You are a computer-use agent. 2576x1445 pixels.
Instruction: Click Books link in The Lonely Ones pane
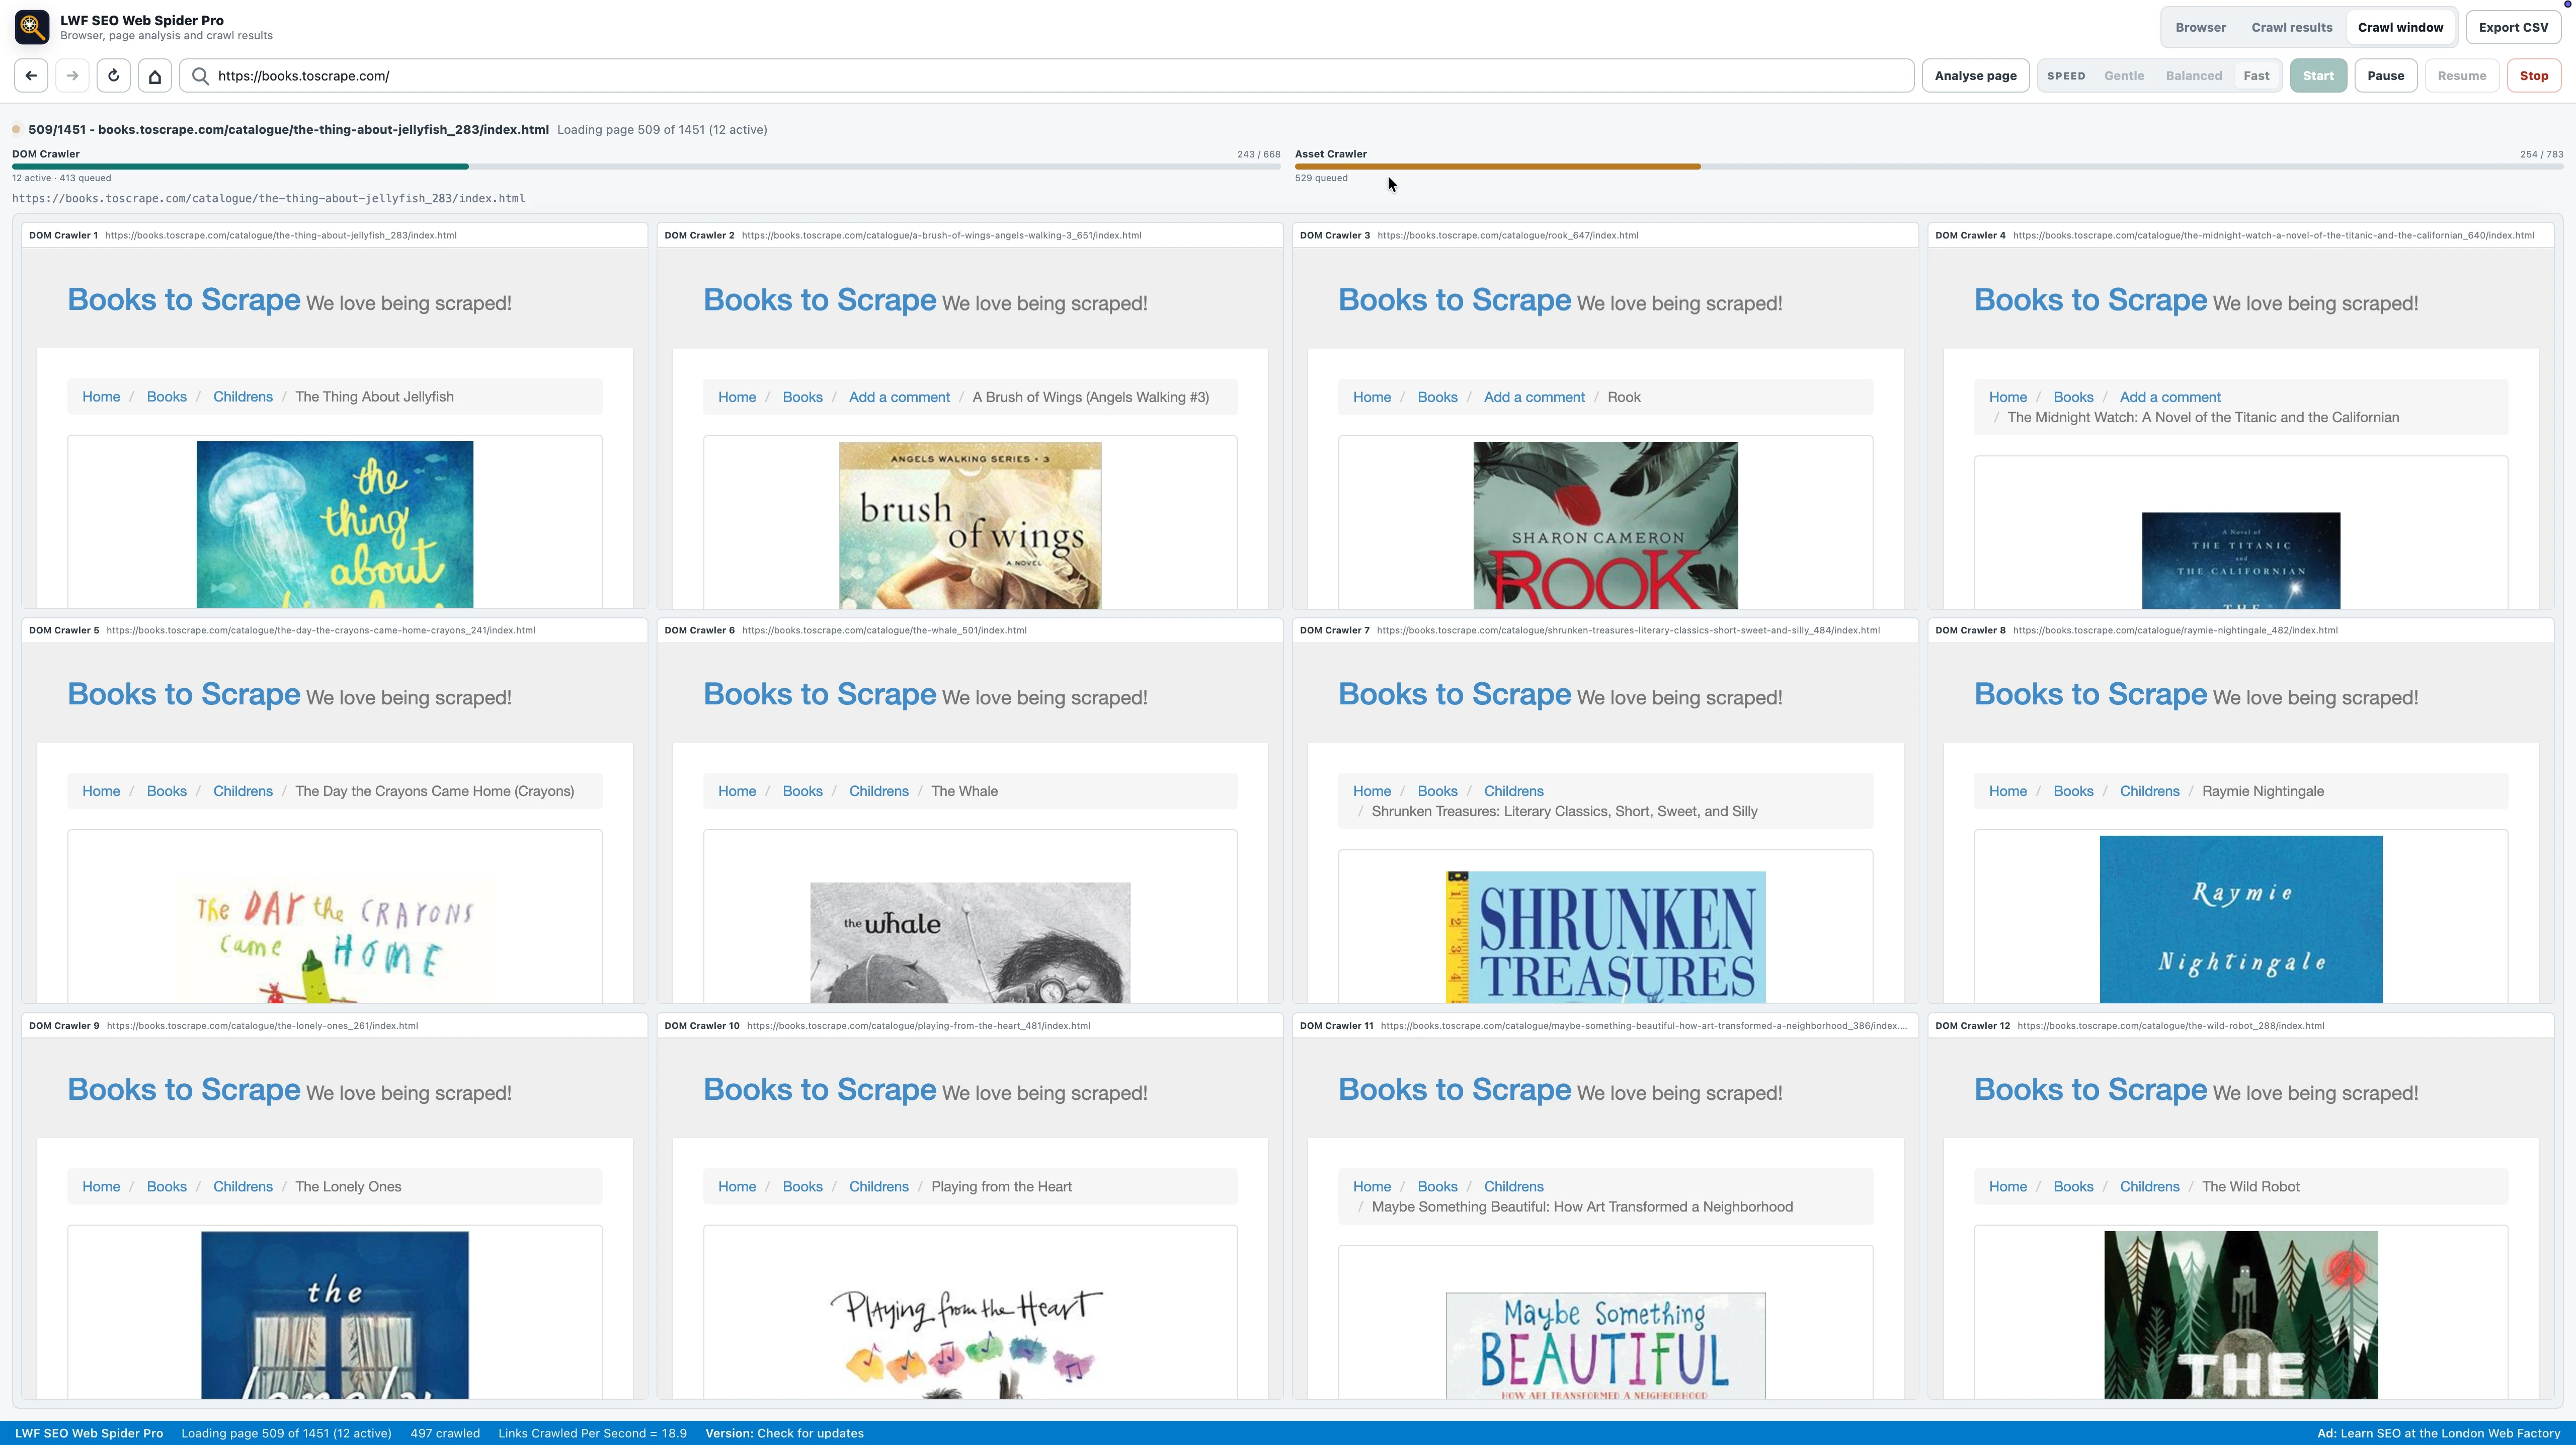[166, 1187]
